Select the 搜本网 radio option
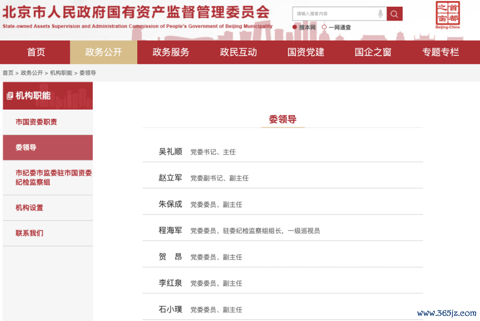The width and height of the screenshot is (480, 321). pos(295,27)
